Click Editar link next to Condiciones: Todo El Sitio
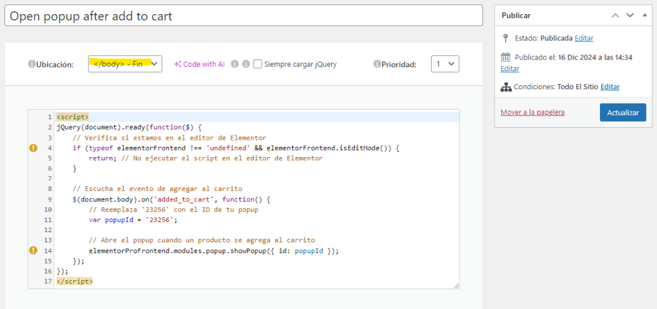 610,87
